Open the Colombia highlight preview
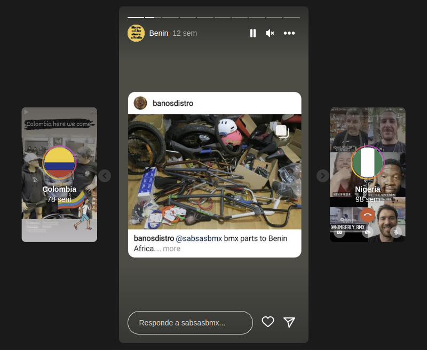 pyautogui.click(x=59, y=175)
